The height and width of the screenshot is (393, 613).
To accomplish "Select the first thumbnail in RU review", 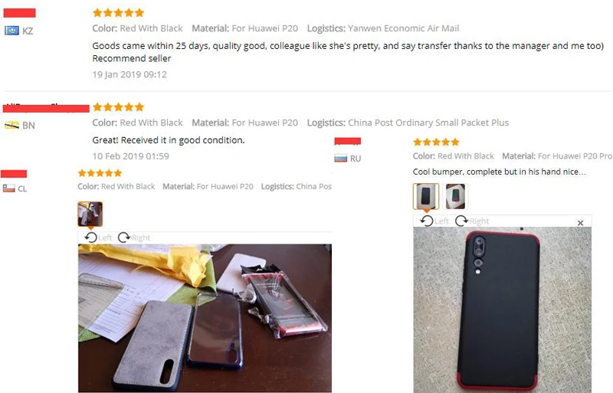I will tap(426, 196).
